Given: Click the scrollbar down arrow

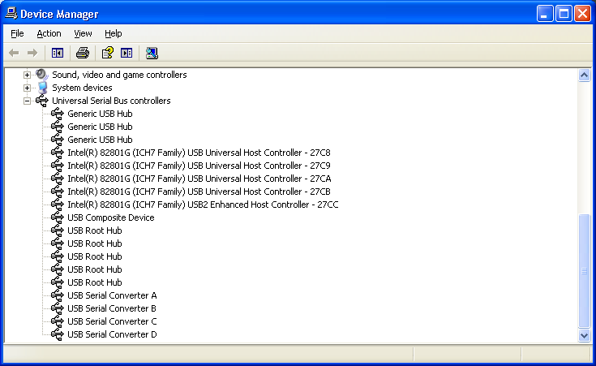Looking at the screenshot, I should coord(584,335).
